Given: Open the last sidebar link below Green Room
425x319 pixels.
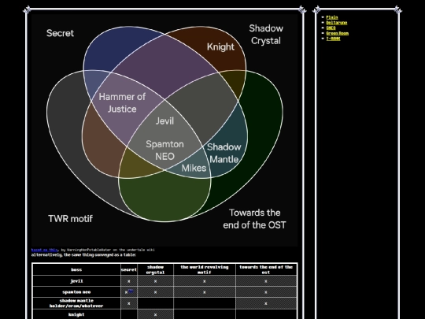Looking at the screenshot, I should [x=333, y=39].
